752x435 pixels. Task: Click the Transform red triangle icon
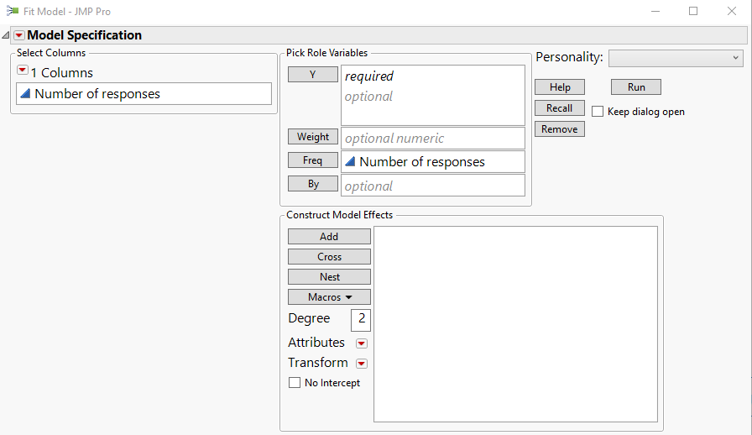(x=362, y=364)
